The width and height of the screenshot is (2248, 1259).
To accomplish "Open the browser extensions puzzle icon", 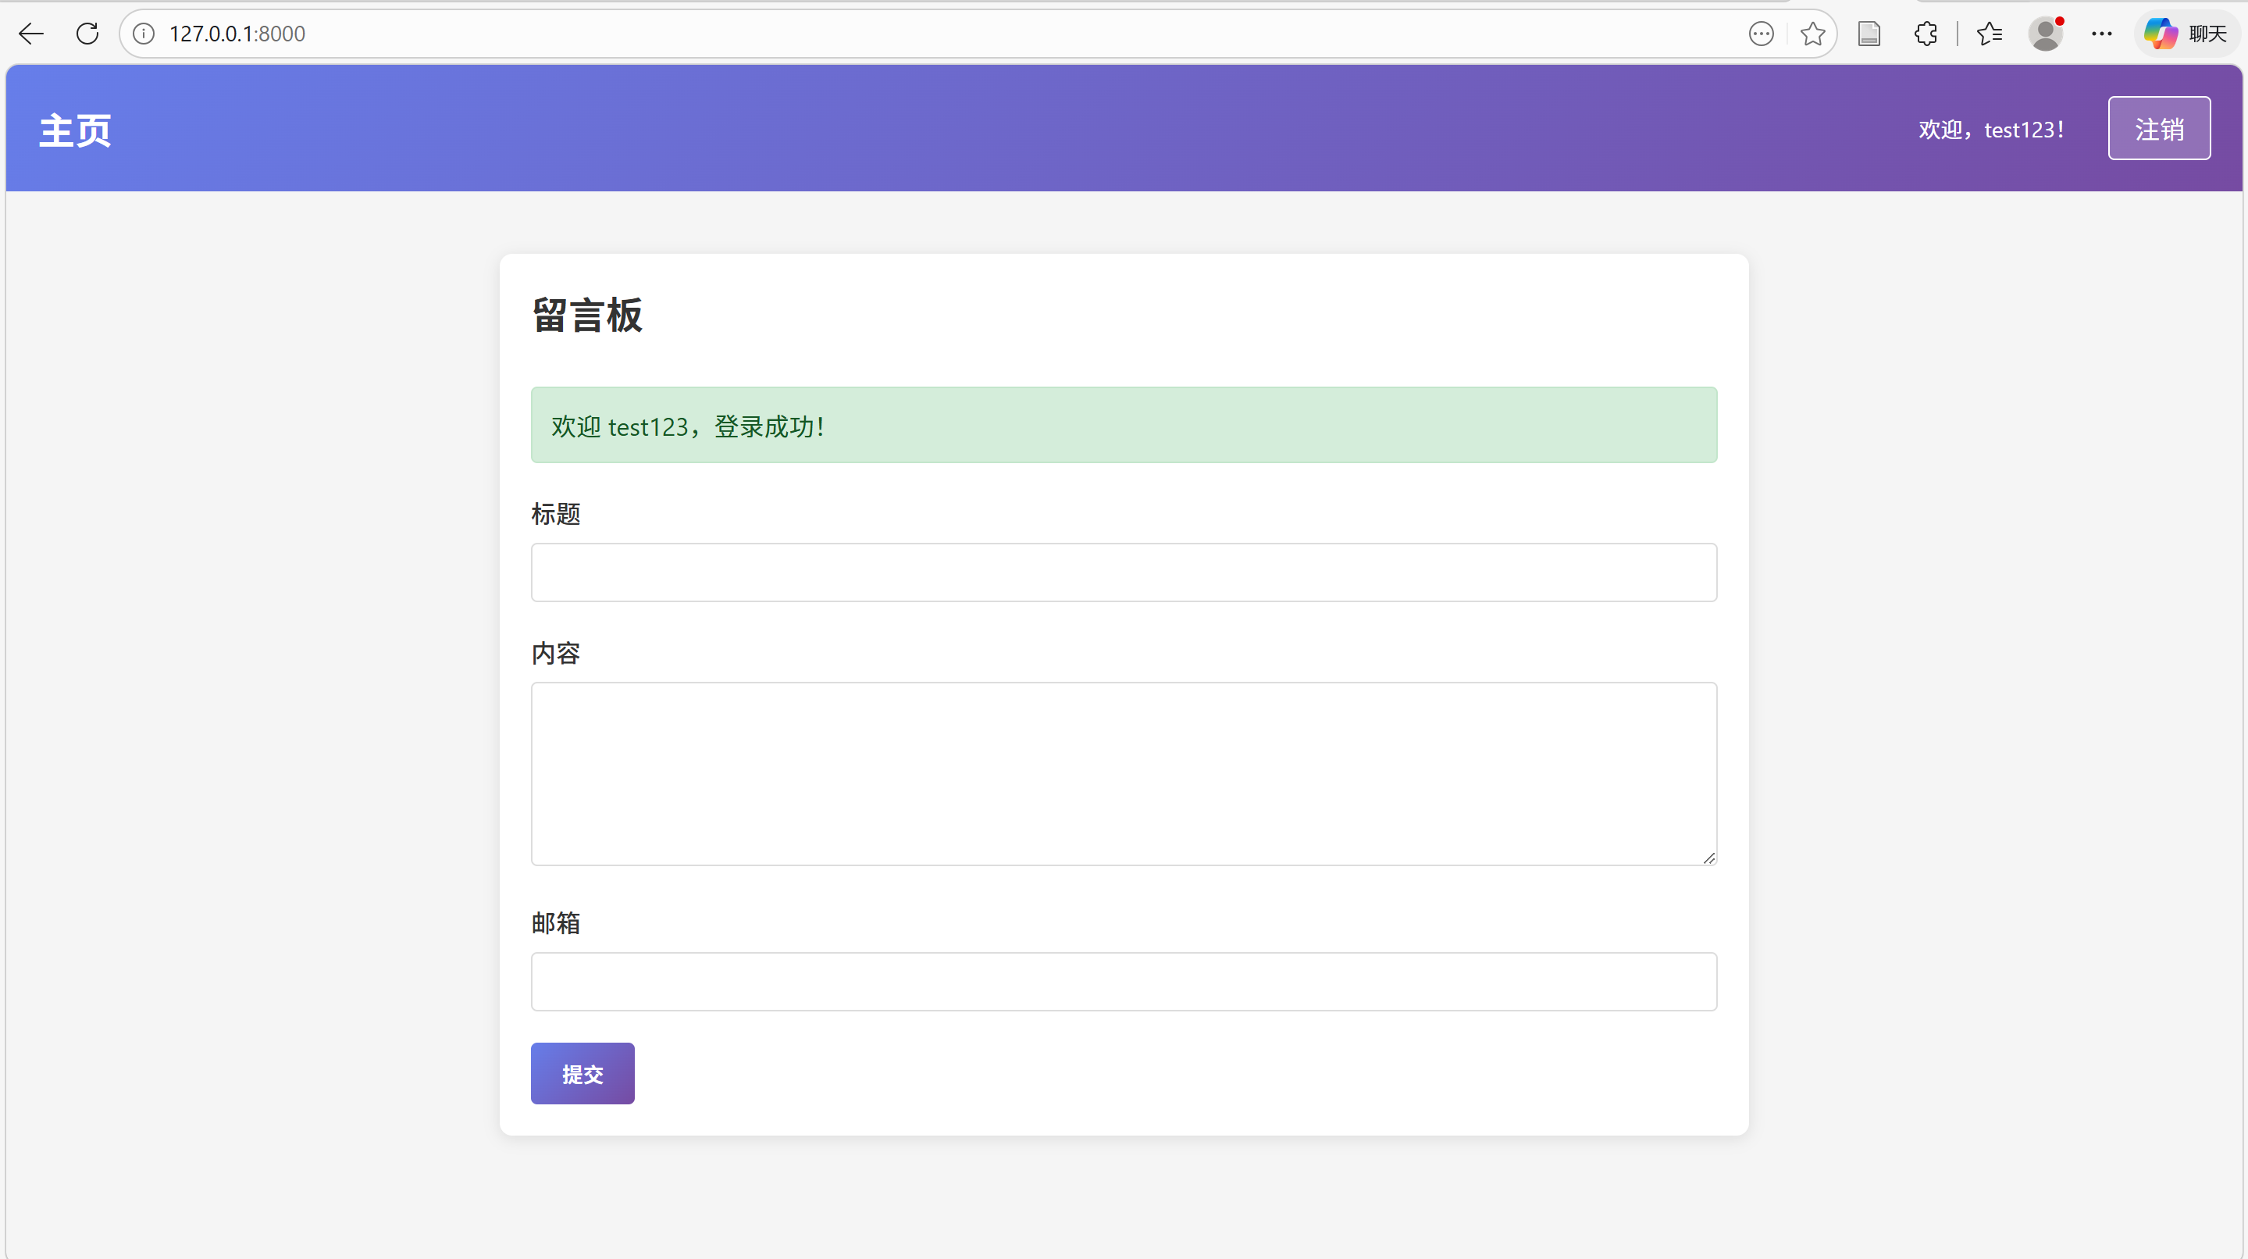I will point(1925,34).
